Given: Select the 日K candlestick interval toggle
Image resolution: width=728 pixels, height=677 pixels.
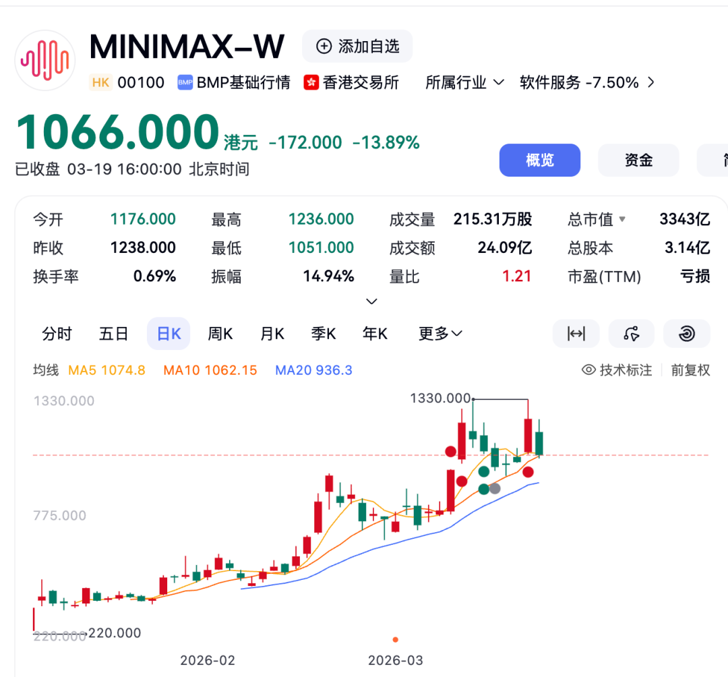Looking at the screenshot, I should click(x=168, y=333).
